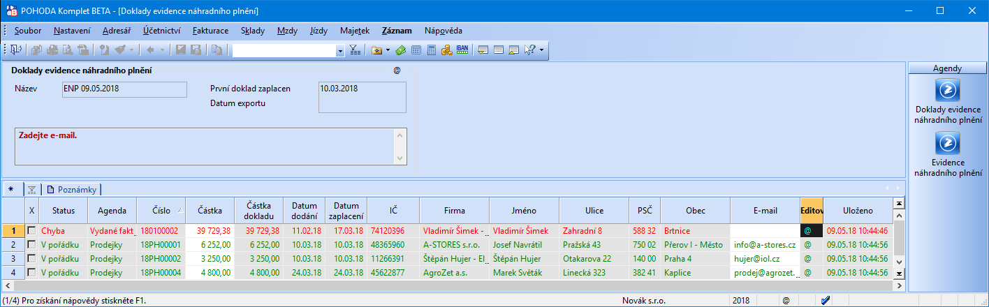This screenshot has width=989, height=307.
Task: Click the picture note icon before help pointer
Action: (513, 50)
